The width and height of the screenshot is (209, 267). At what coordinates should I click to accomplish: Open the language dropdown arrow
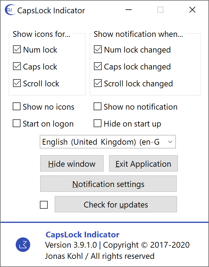coord(170,142)
